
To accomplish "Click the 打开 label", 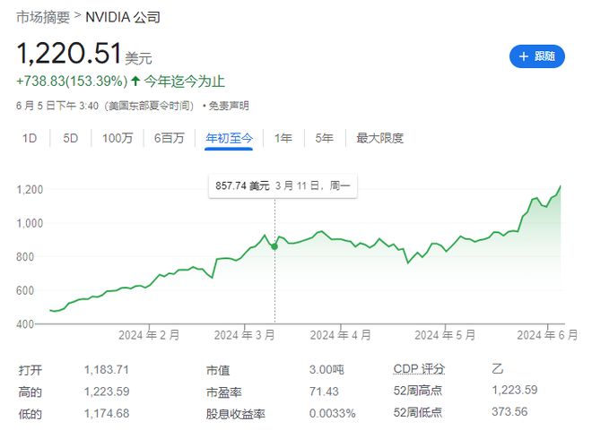I will (x=30, y=370).
